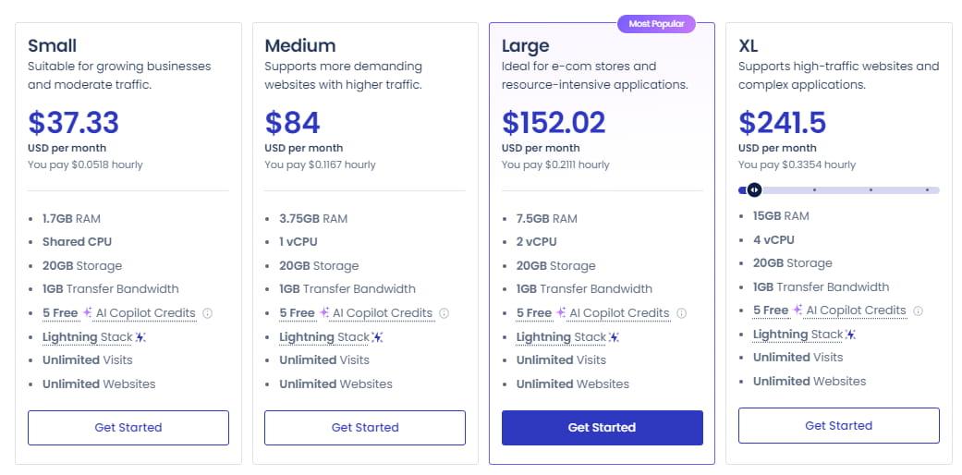The height and width of the screenshot is (475, 962).
Task: Click sparkle icon next to Medium plan Lightning Stack
Action: [378, 337]
